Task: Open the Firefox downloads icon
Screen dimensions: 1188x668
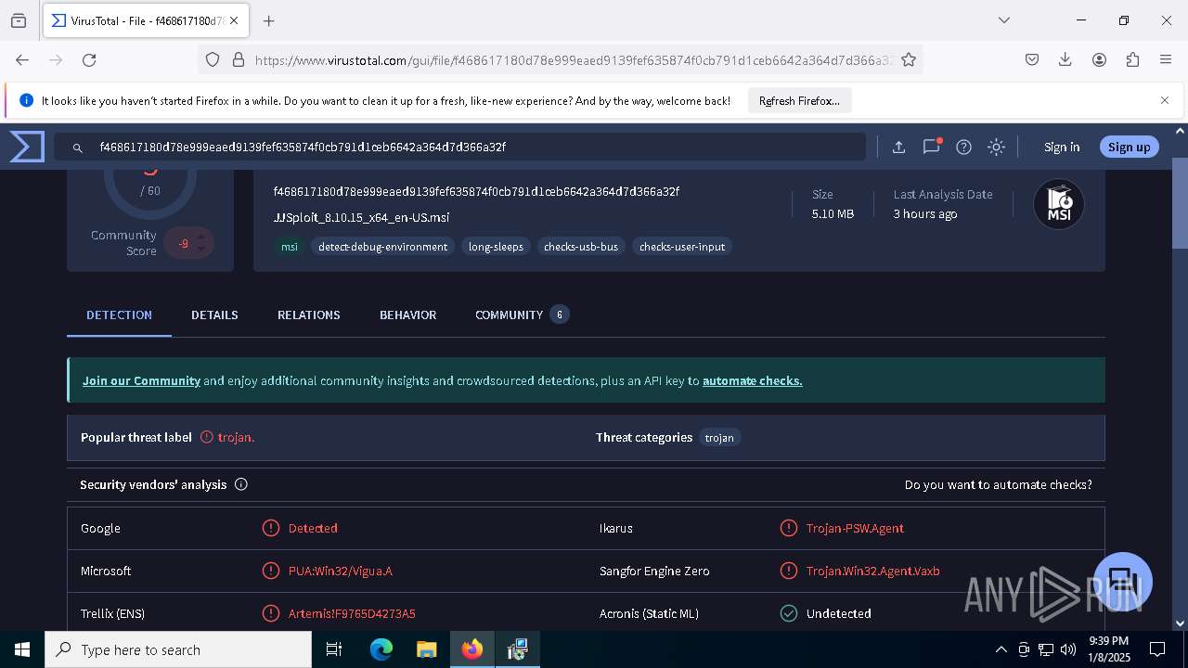Action: (x=1065, y=59)
